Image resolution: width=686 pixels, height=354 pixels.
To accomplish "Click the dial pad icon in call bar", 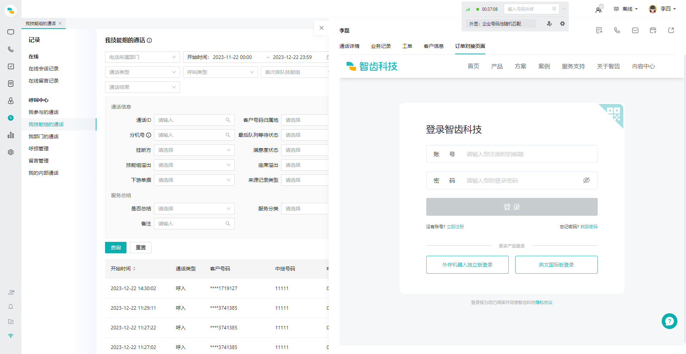I will (554, 9).
